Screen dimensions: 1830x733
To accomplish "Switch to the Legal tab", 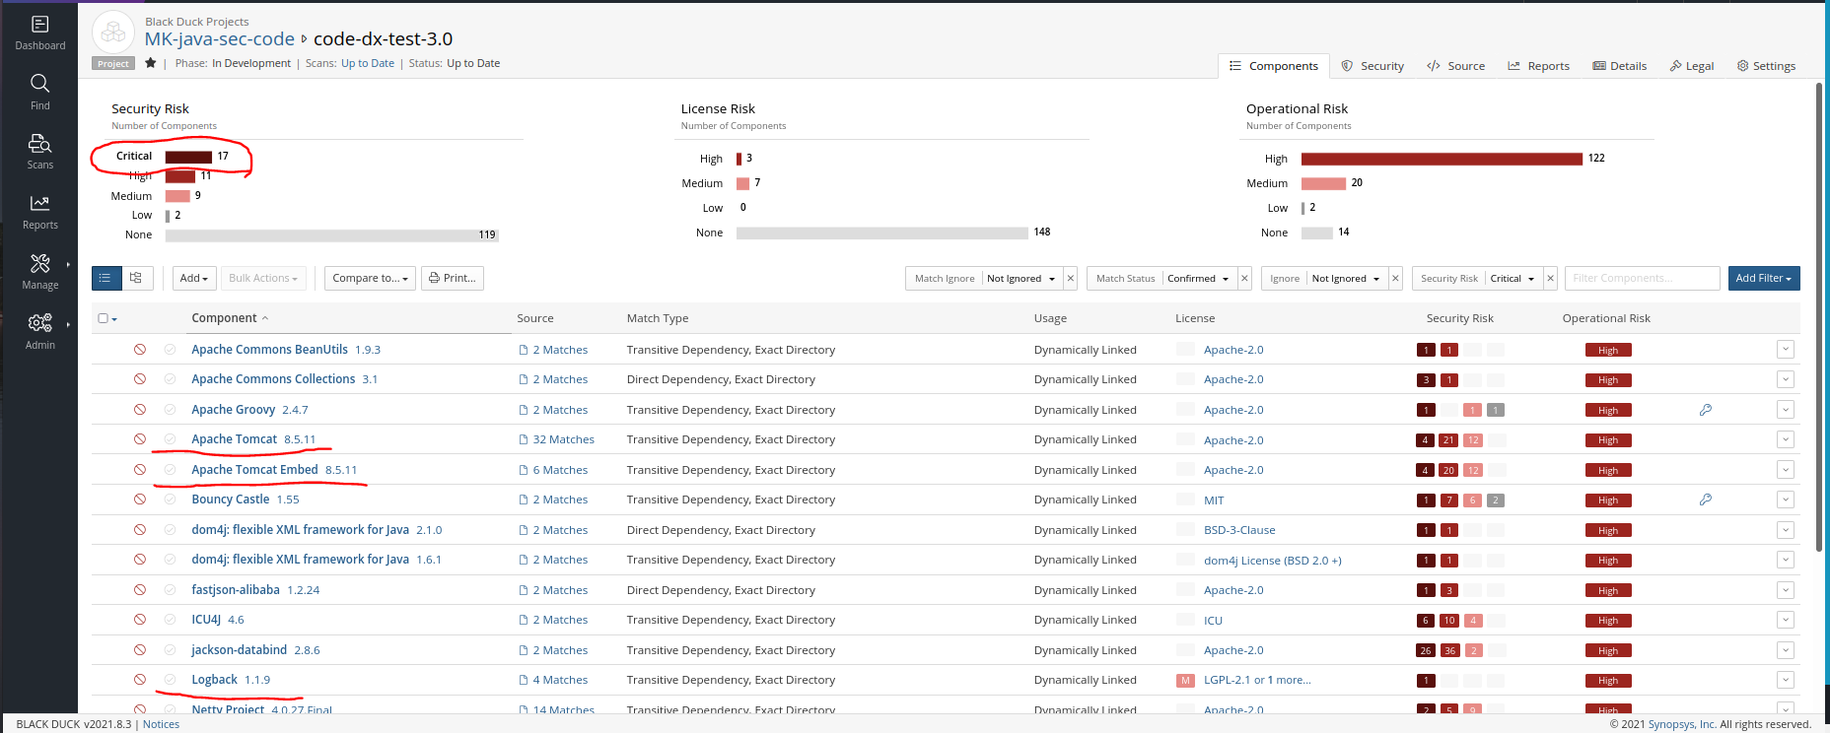I will click(1691, 66).
